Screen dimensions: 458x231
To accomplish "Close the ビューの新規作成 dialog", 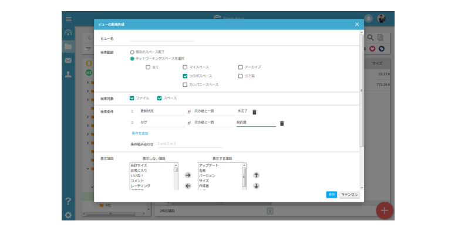I will tap(357, 25).
